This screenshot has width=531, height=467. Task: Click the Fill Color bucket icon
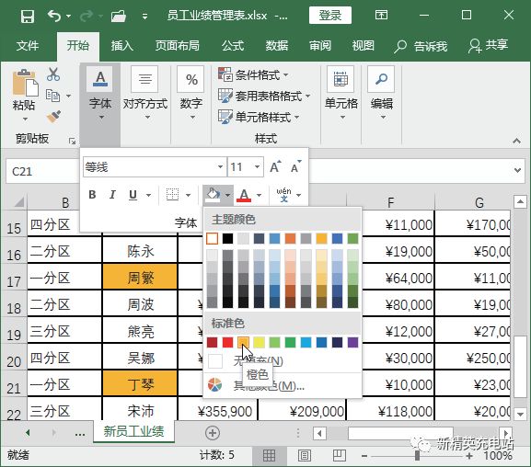pyautogui.click(x=213, y=195)
